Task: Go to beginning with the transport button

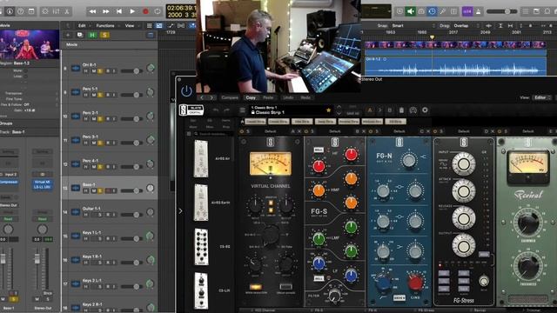Action: [119, 11]
